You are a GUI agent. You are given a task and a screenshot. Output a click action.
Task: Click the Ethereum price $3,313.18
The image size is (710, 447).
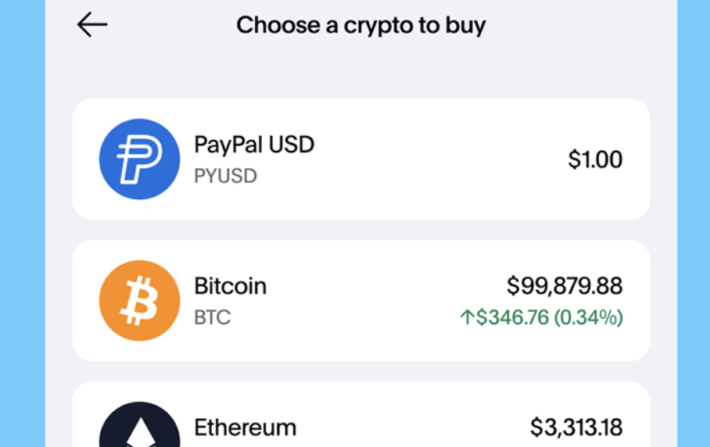tap(576, 427)
